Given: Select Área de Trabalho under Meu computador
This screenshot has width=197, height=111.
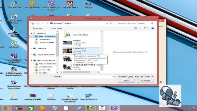Looking at the screenshot, I should (47, 64).
